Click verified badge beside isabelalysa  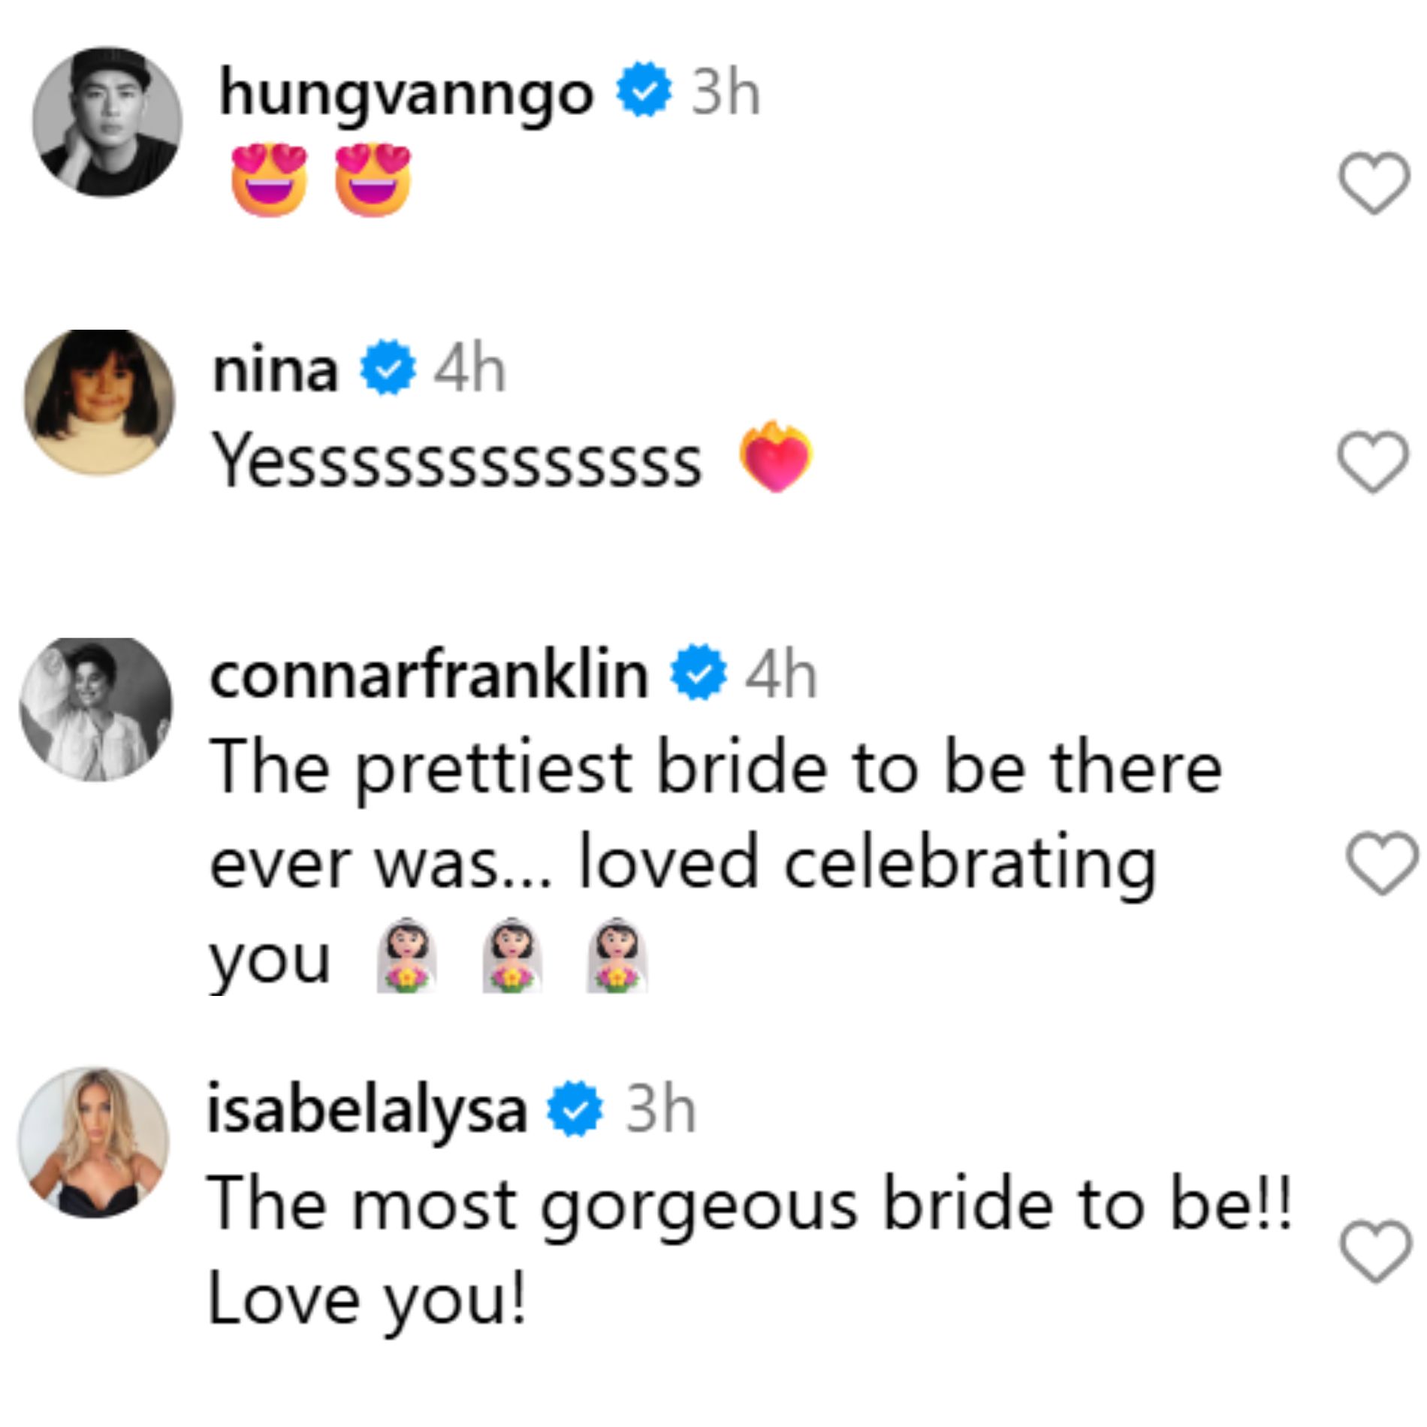click(575, 1107)
